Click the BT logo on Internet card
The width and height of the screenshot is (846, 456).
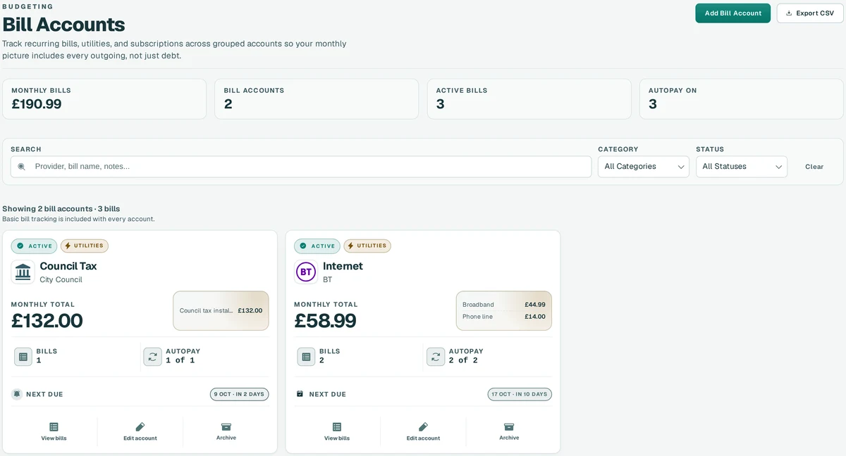click(x=306, y=272)
